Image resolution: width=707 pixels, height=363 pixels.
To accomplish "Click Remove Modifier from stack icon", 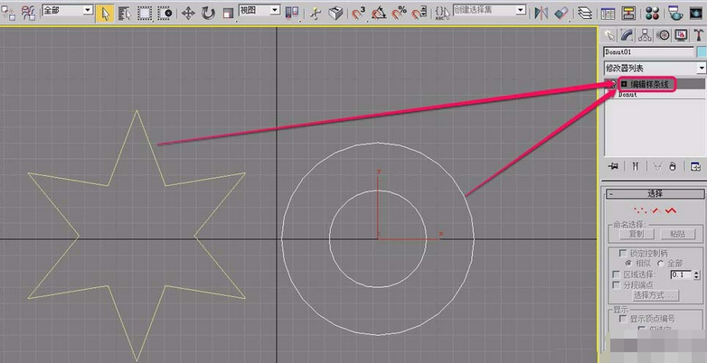I will click(673, 166).
